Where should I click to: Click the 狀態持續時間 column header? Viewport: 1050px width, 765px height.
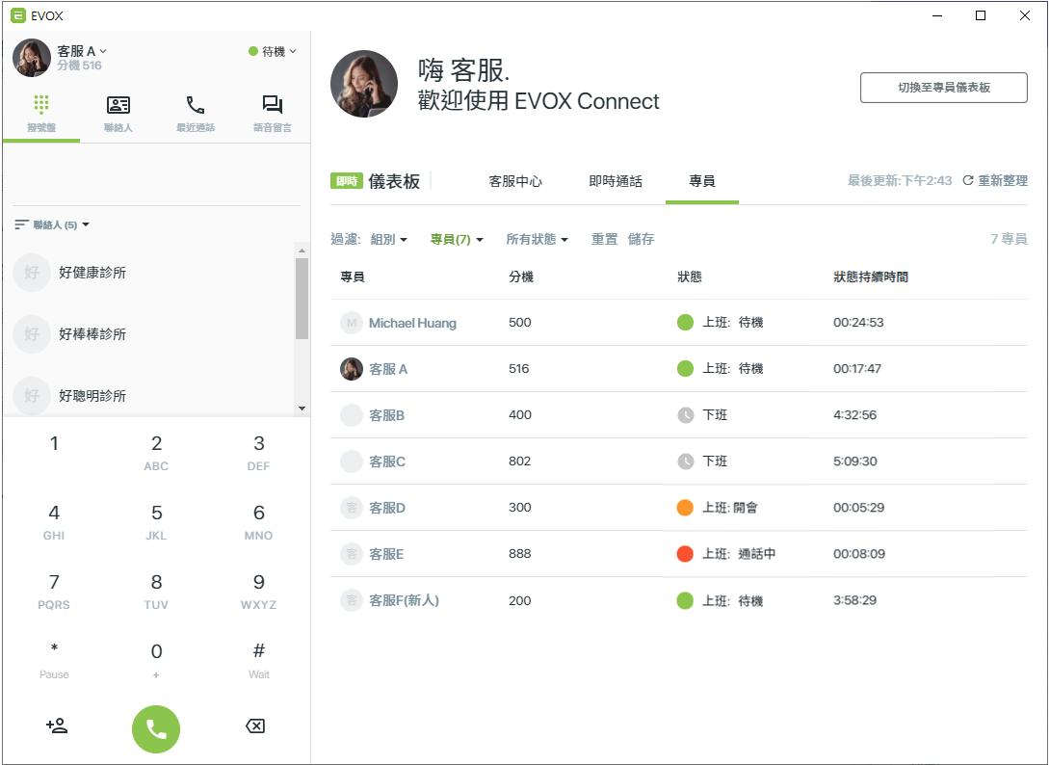tap(871, 277)
